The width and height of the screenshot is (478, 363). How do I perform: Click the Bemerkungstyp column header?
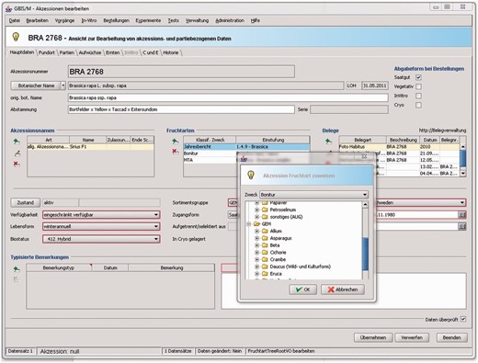[x=59, y=267]
